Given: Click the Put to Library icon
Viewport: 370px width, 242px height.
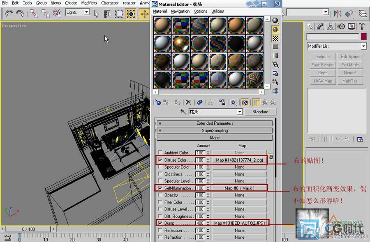Looking at the screenshot, I should (x=222, y=102).
